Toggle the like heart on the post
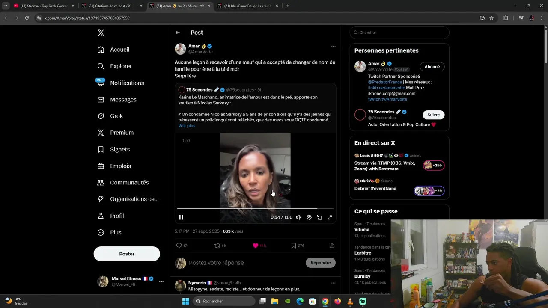This screenshot has height=308, width=548. coord(256,246)
